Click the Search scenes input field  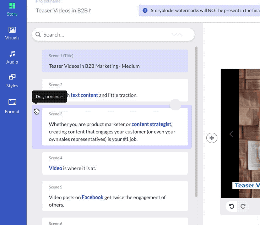[113, 35]
